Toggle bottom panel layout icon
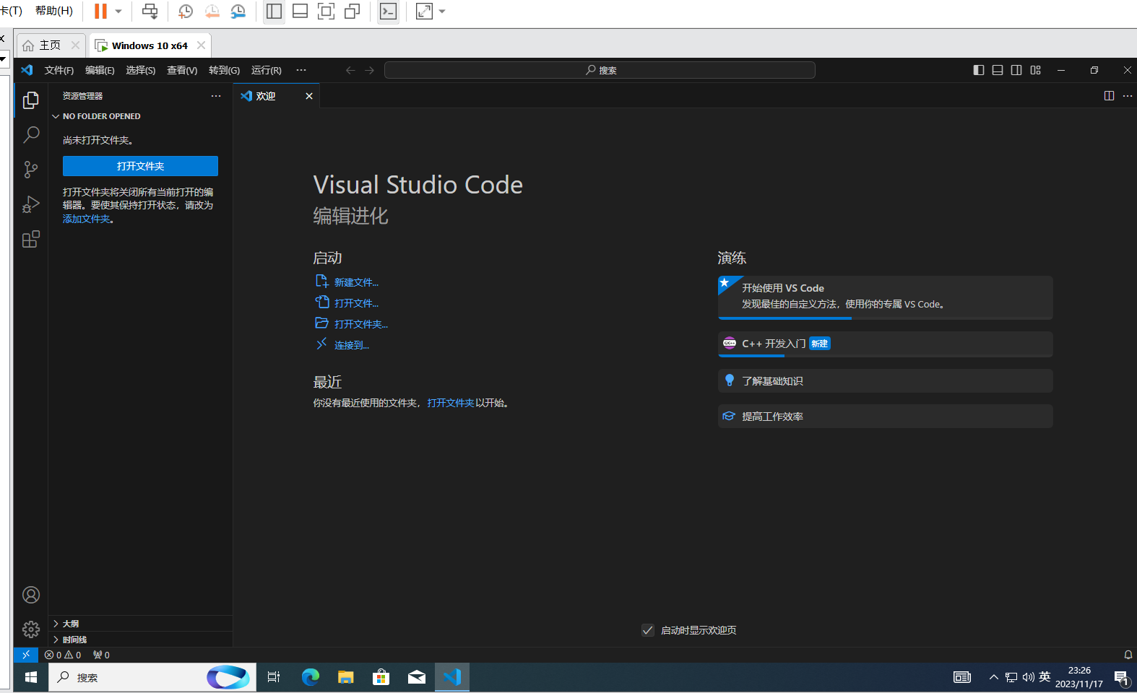 [x=998, y=70]
